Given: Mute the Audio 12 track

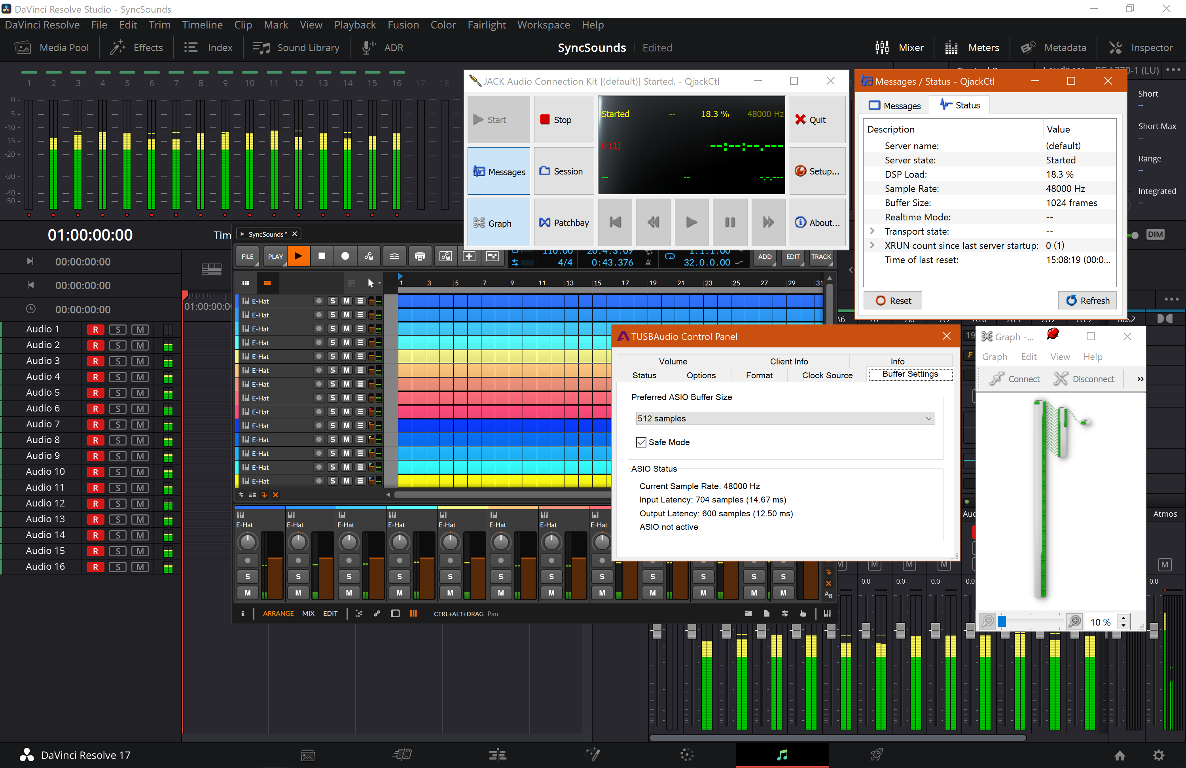Looking at the screenshot, I should click(x=140, y=503).
